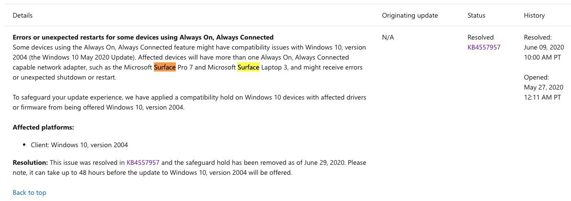Click the bold Resolution: label

coord(30,162)
